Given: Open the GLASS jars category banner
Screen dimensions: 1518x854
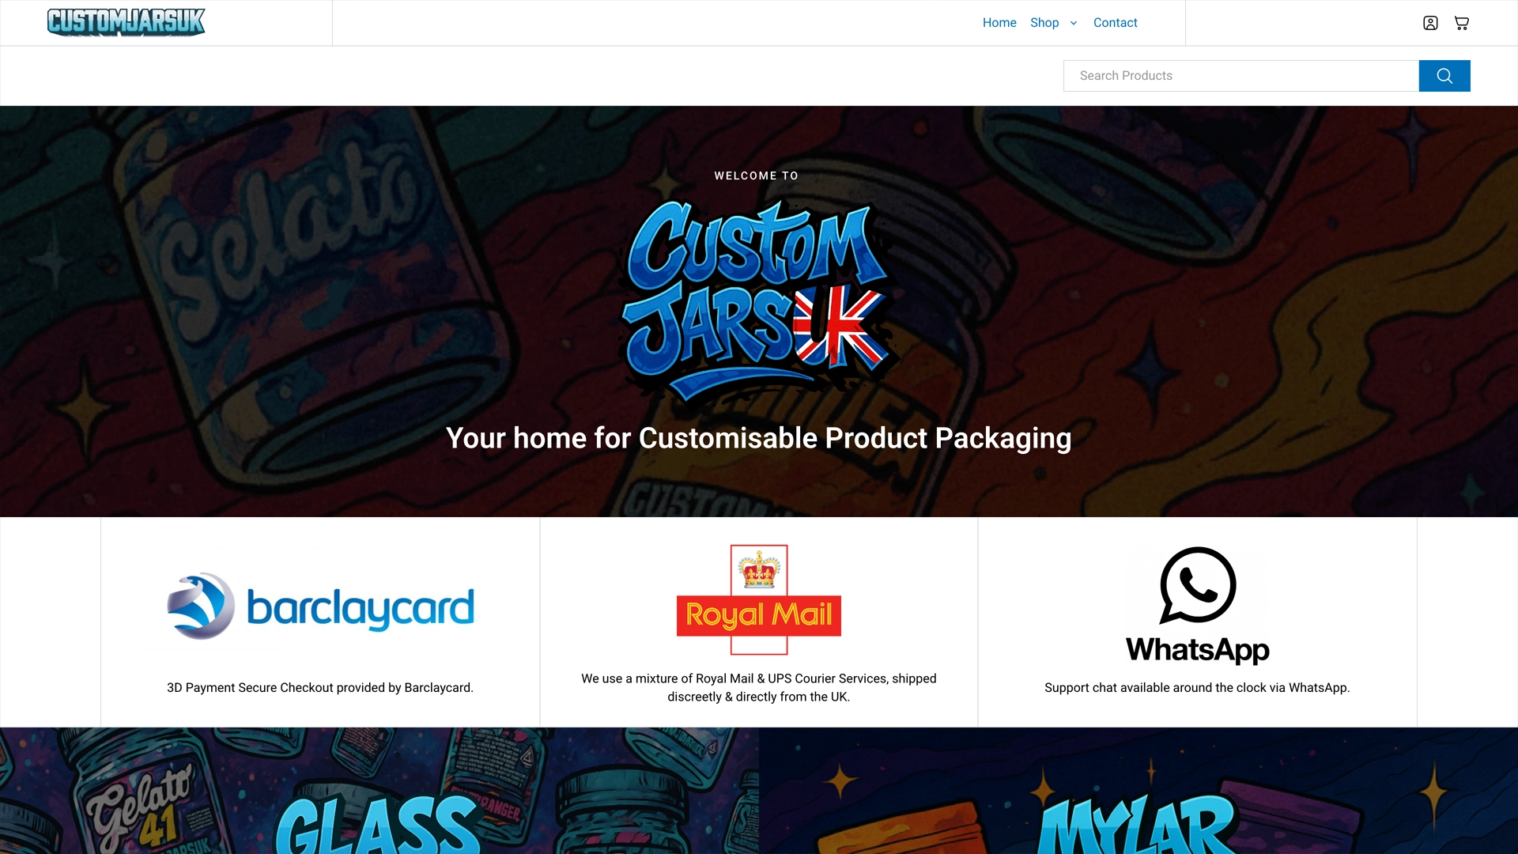Looking at the screenshot, I should click(379, 791).
